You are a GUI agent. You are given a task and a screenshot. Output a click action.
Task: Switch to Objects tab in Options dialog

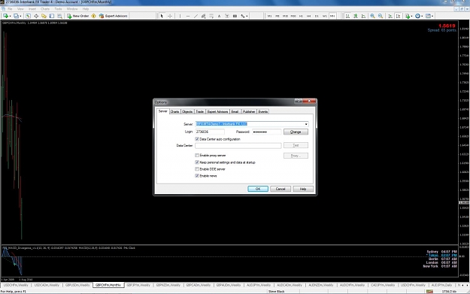click(187, 112)
